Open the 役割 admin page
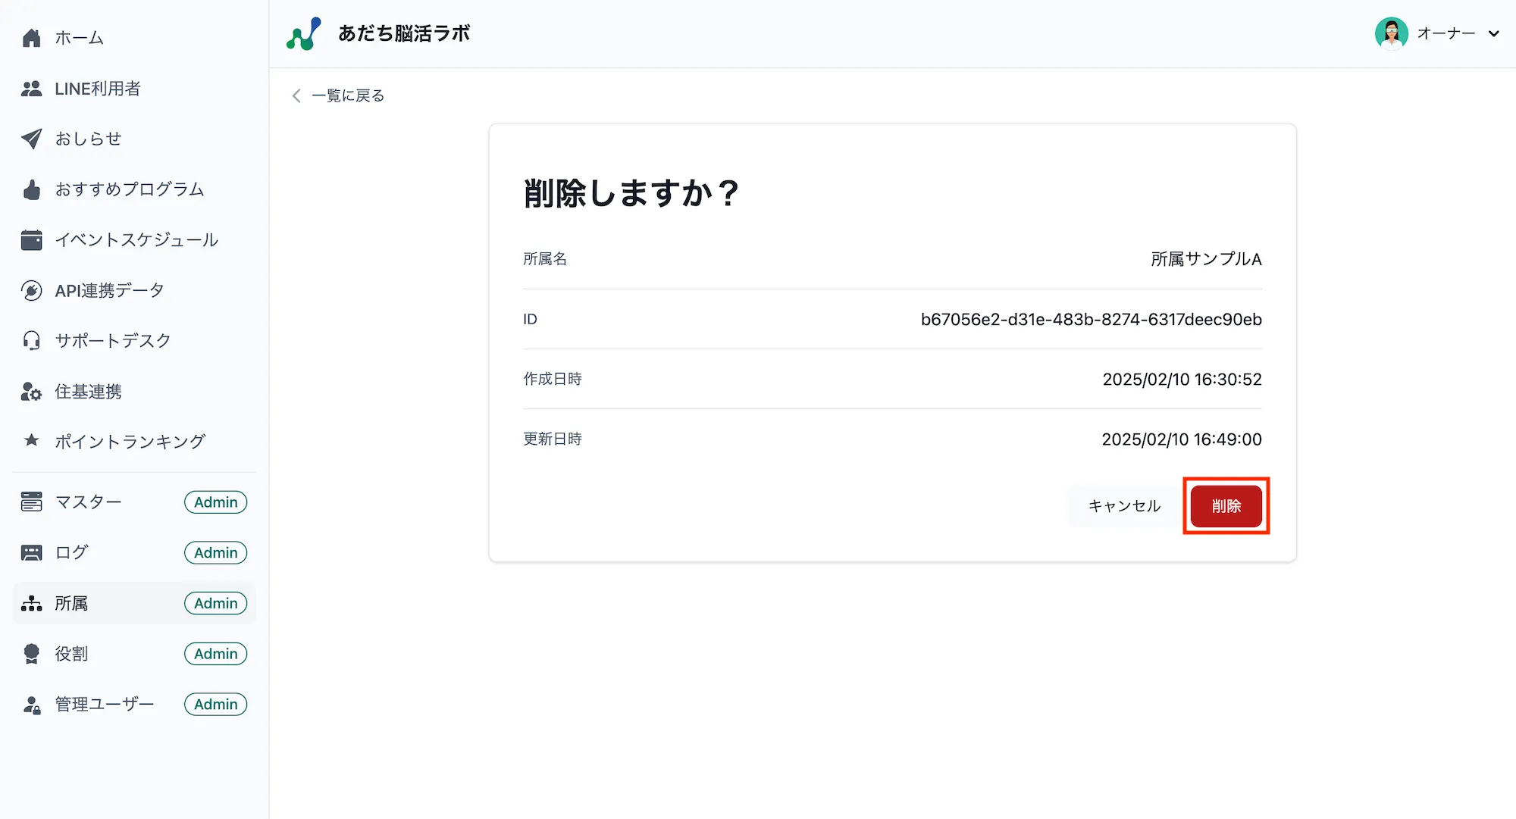 (x=71, y=653)
